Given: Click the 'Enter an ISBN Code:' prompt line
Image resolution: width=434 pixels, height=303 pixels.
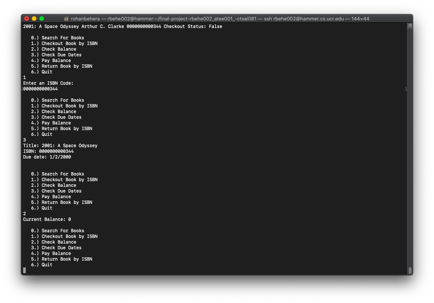Looking at the screenshot, I should point(48,83).
